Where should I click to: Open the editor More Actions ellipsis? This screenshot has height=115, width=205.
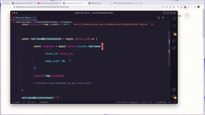167,18
